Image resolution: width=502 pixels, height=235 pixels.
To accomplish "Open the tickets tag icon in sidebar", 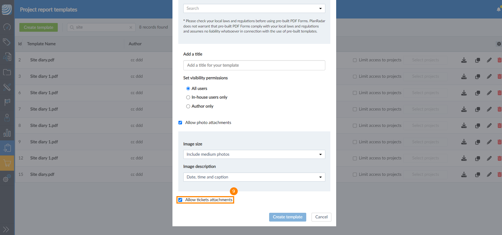I will point(7,42).
